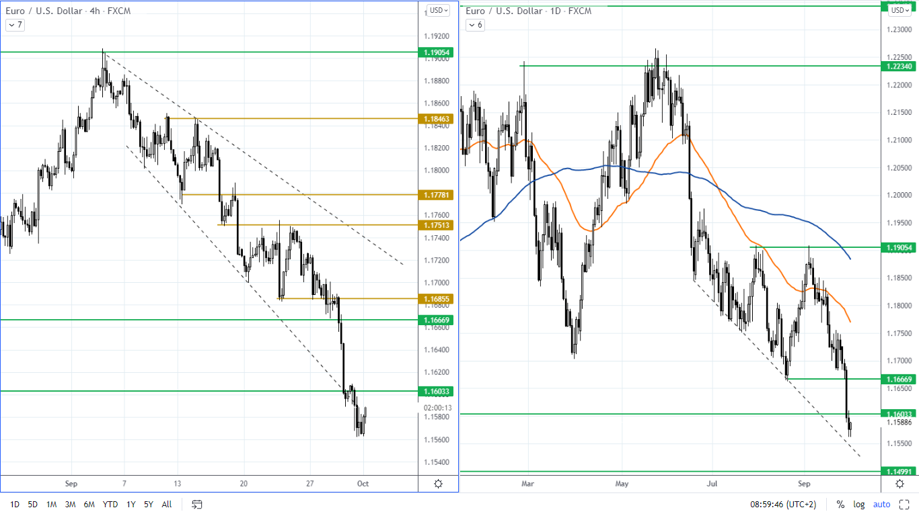Open chart settings gear on left 4h chart
Viewport: 919px width, 516px height.
[x=438, y=484]
